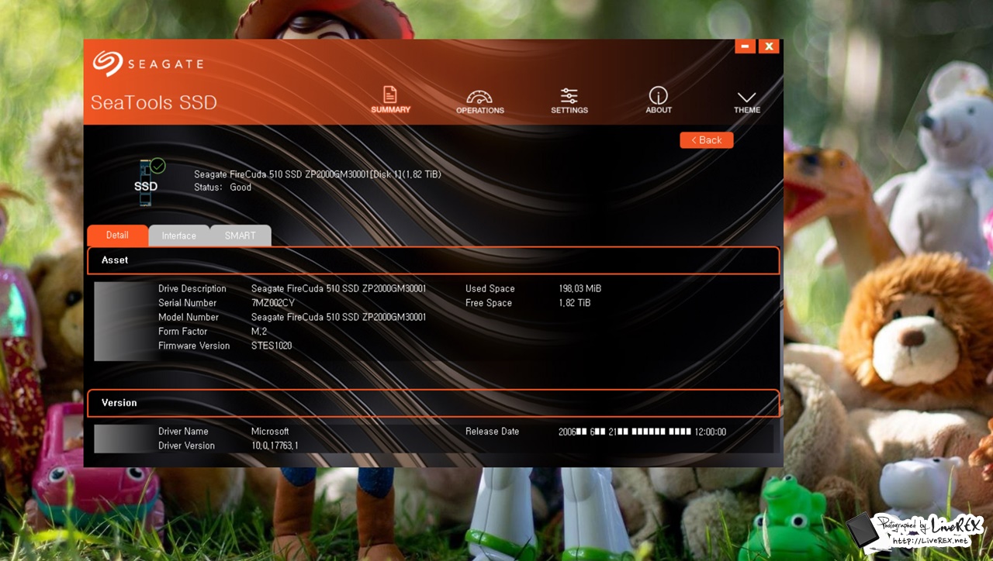Click the Release Date label
The height and width of the screenshot is (561, 993).
point(492,432)
